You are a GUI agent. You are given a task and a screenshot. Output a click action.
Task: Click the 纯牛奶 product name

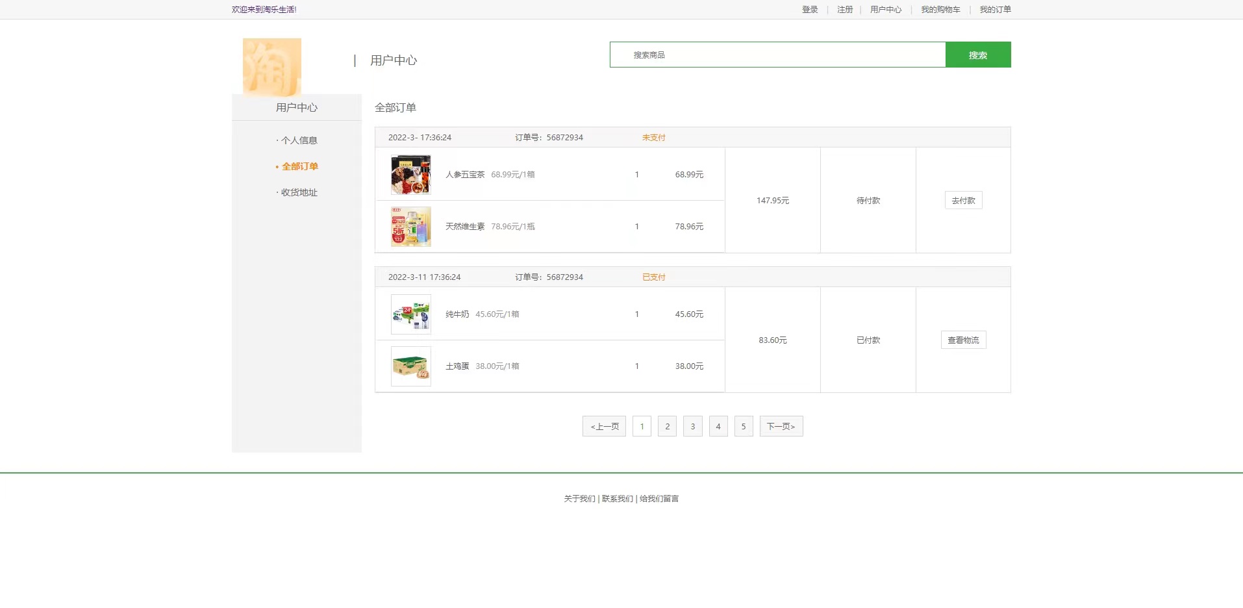[457, 314]
